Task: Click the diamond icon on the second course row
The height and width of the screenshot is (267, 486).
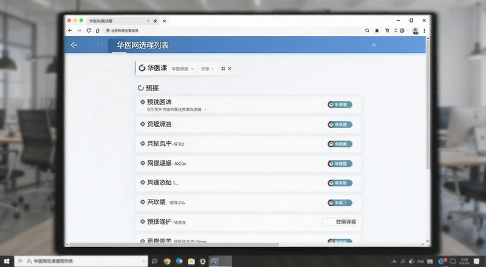Action: (143, 124)
